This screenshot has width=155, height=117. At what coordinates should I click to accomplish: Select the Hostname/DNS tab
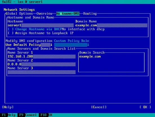[x=68, y=14]
